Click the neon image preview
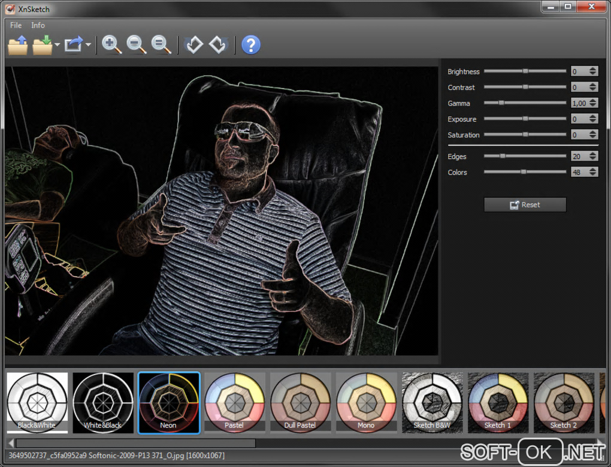 tap(221, 211)
